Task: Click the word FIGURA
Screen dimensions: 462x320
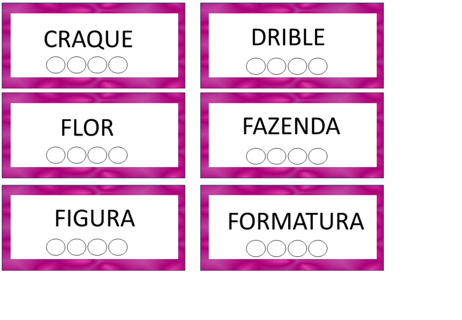Action: point(95,218)
